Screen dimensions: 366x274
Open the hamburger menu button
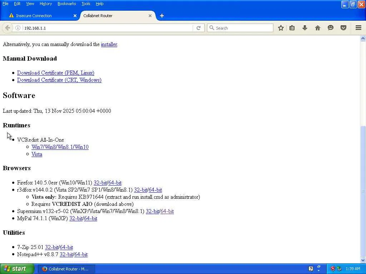coord(358,28)
